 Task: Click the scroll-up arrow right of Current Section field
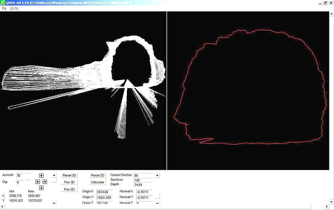pos(157,175)
